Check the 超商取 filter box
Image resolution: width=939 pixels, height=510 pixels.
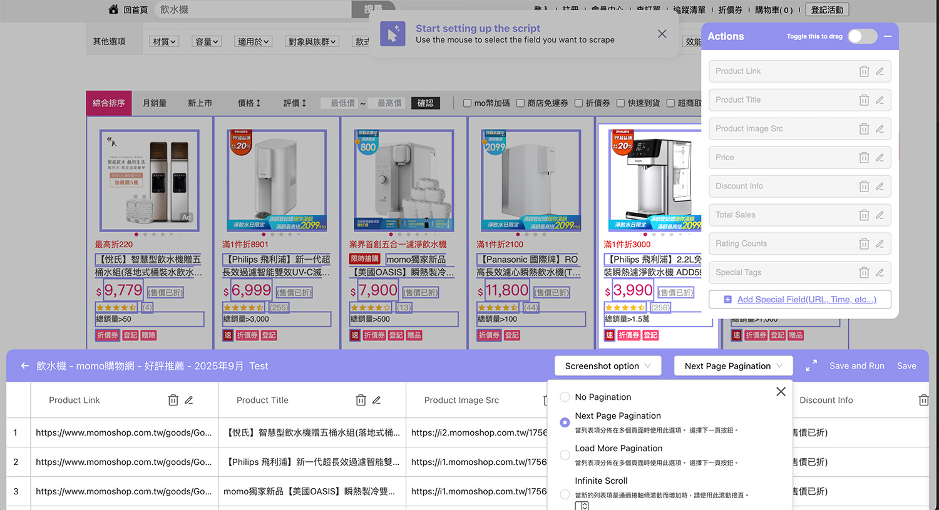(x=670, y=103)
